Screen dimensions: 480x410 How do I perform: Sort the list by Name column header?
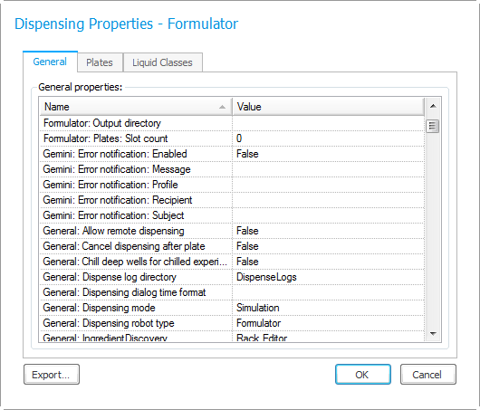[136, 107]
